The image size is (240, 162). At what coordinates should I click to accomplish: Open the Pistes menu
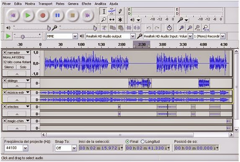[60, 4]
